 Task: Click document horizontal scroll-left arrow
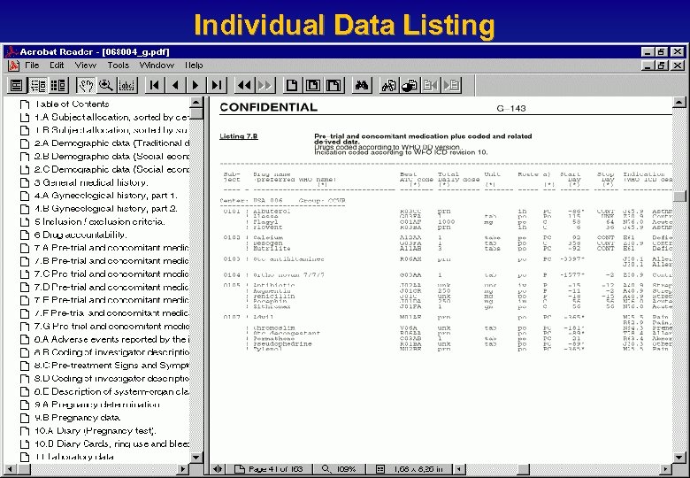tap(459, 469)
